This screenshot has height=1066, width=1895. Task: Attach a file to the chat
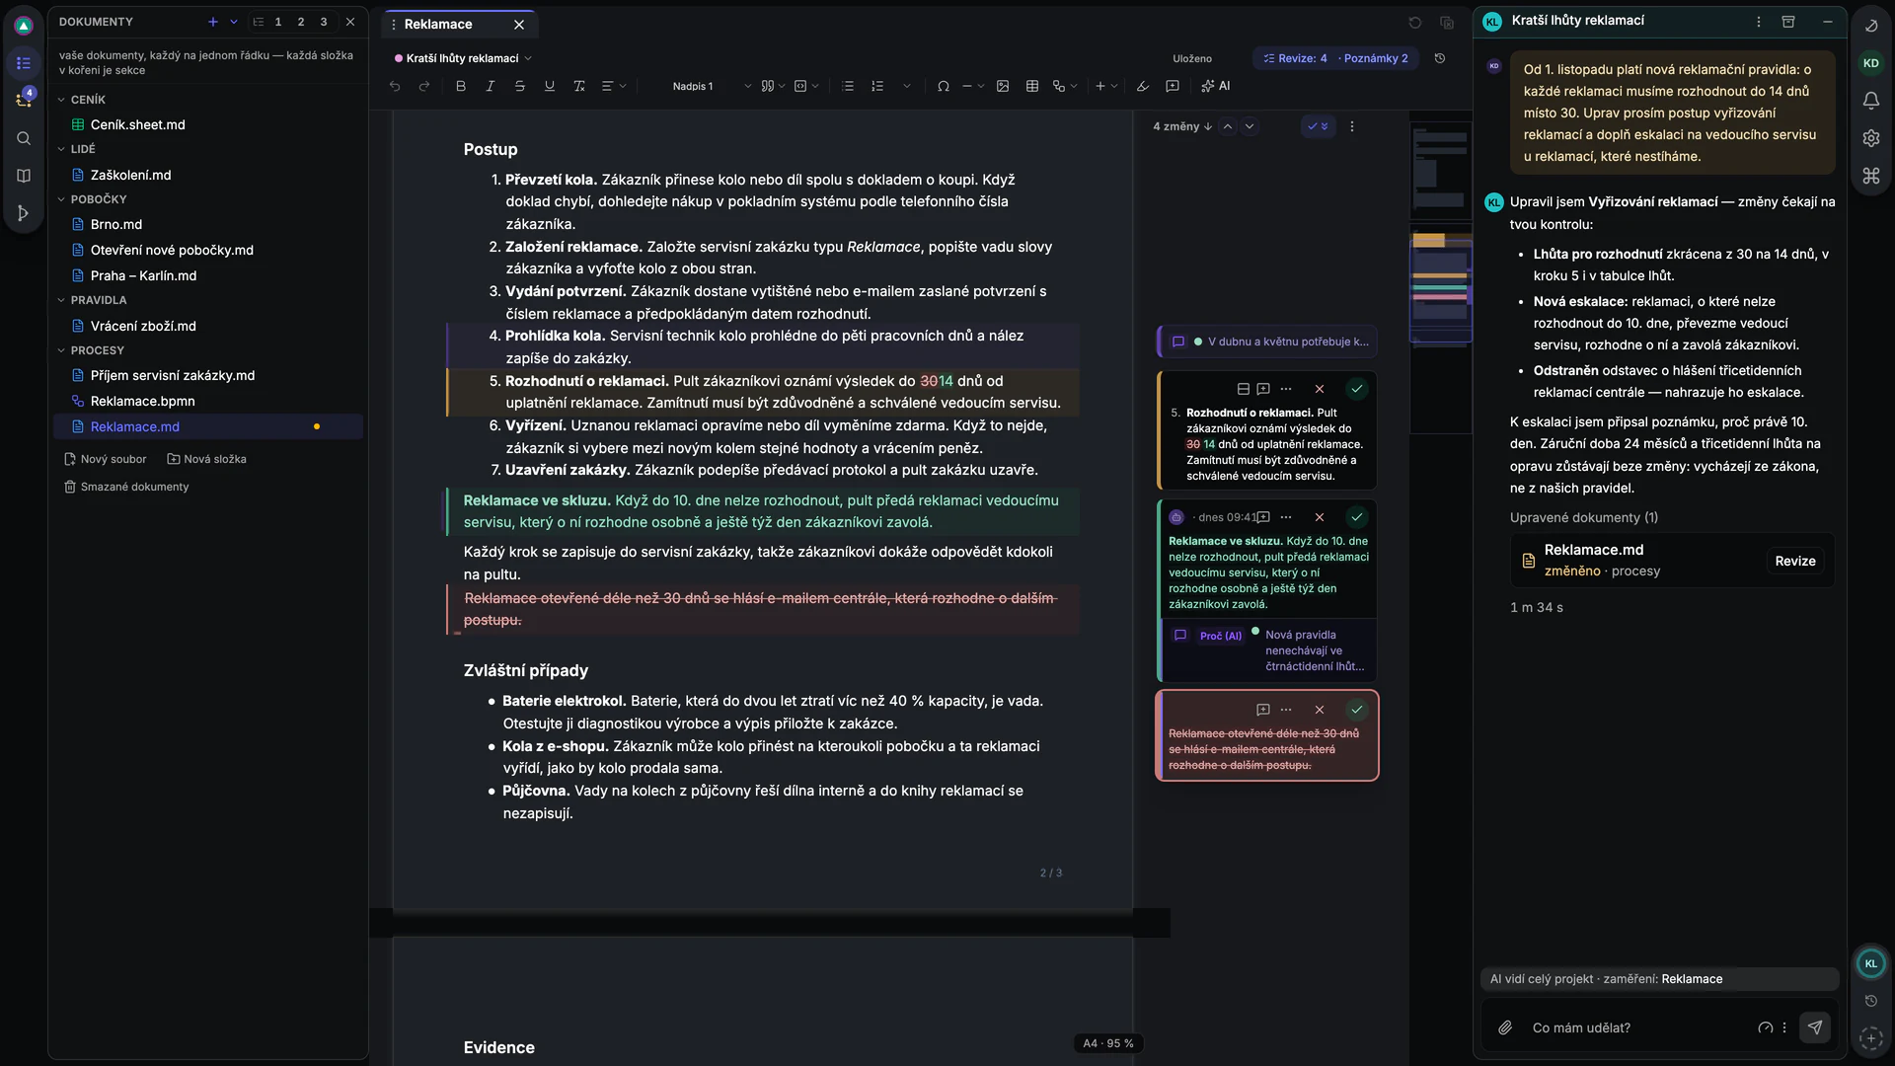click(x=1505, y=1028)
